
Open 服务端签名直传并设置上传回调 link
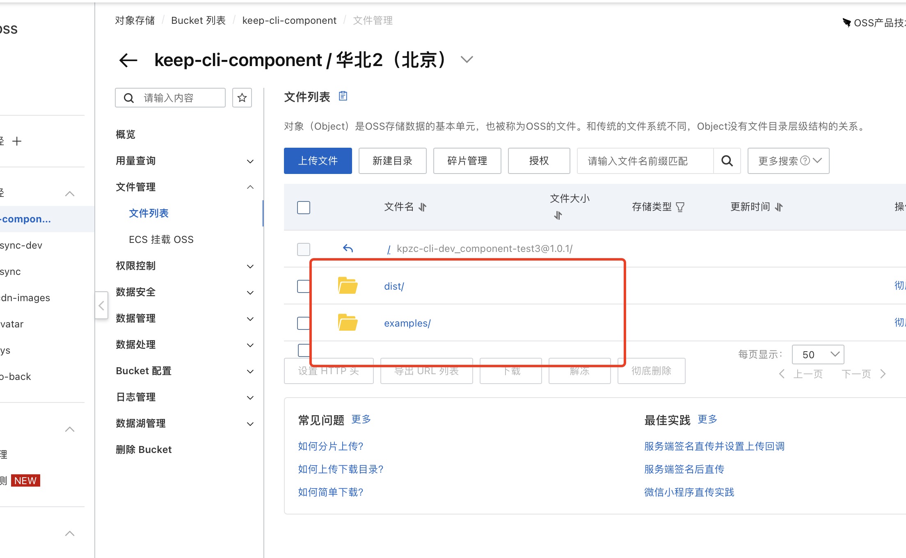pyautogui.click(x=714, y=446)
